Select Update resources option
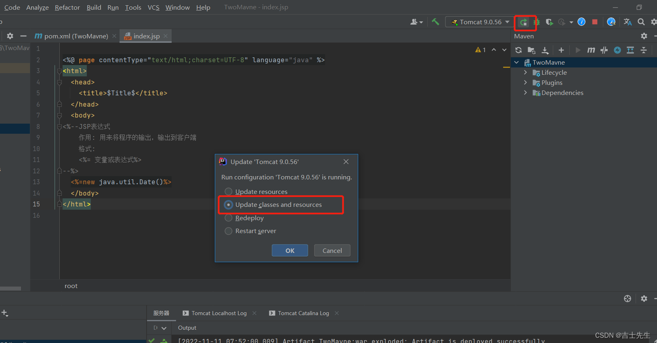Screen dimensions: 657x343 coord(256,191)
